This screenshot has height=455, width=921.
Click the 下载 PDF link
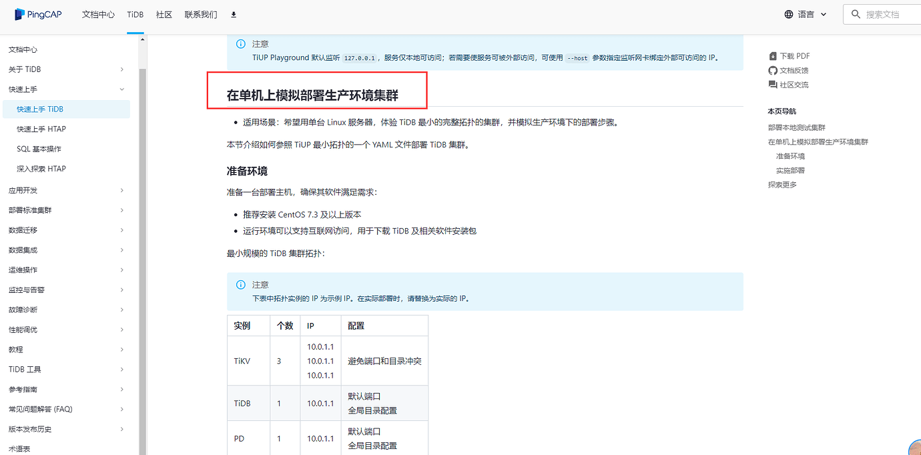pos(795,56)
